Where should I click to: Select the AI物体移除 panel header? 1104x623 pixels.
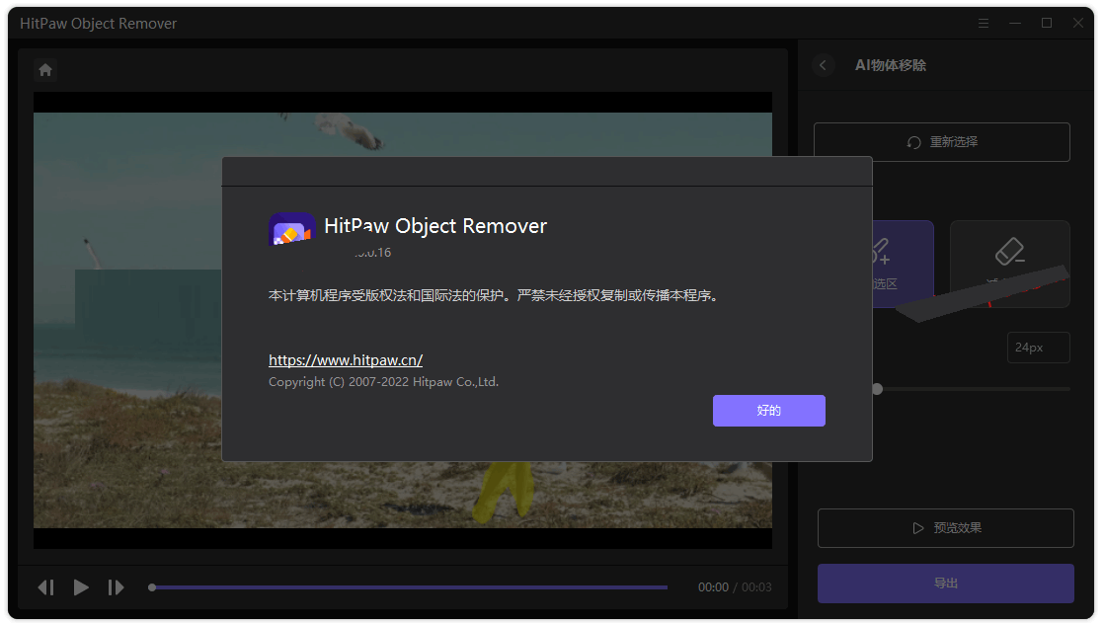click(891, 65)
